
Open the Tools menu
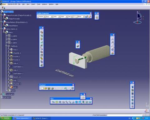click(39, 4)
